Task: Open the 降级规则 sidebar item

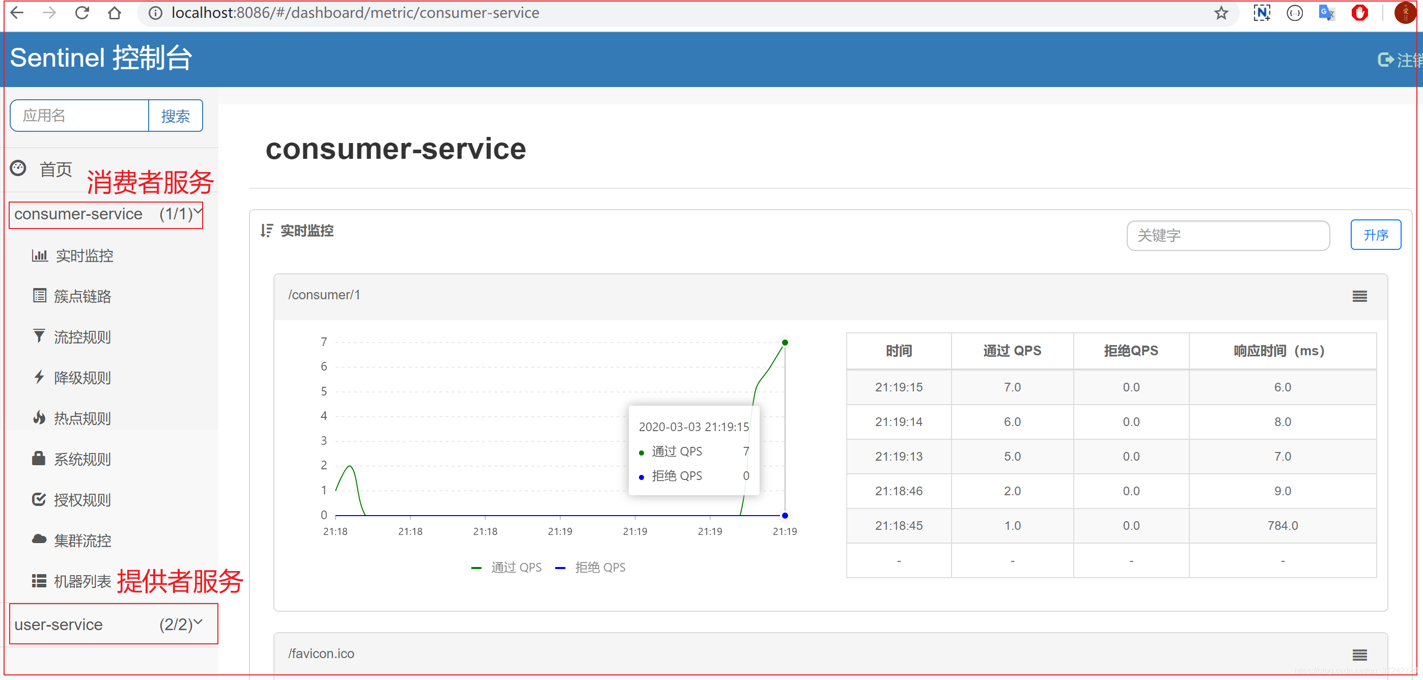Action: tap(82, 378)
